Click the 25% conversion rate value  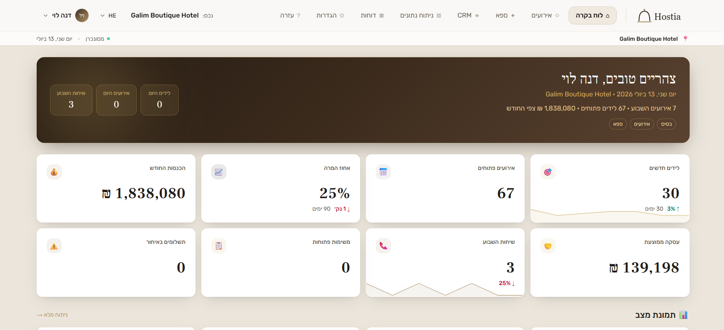click(335, 193)
